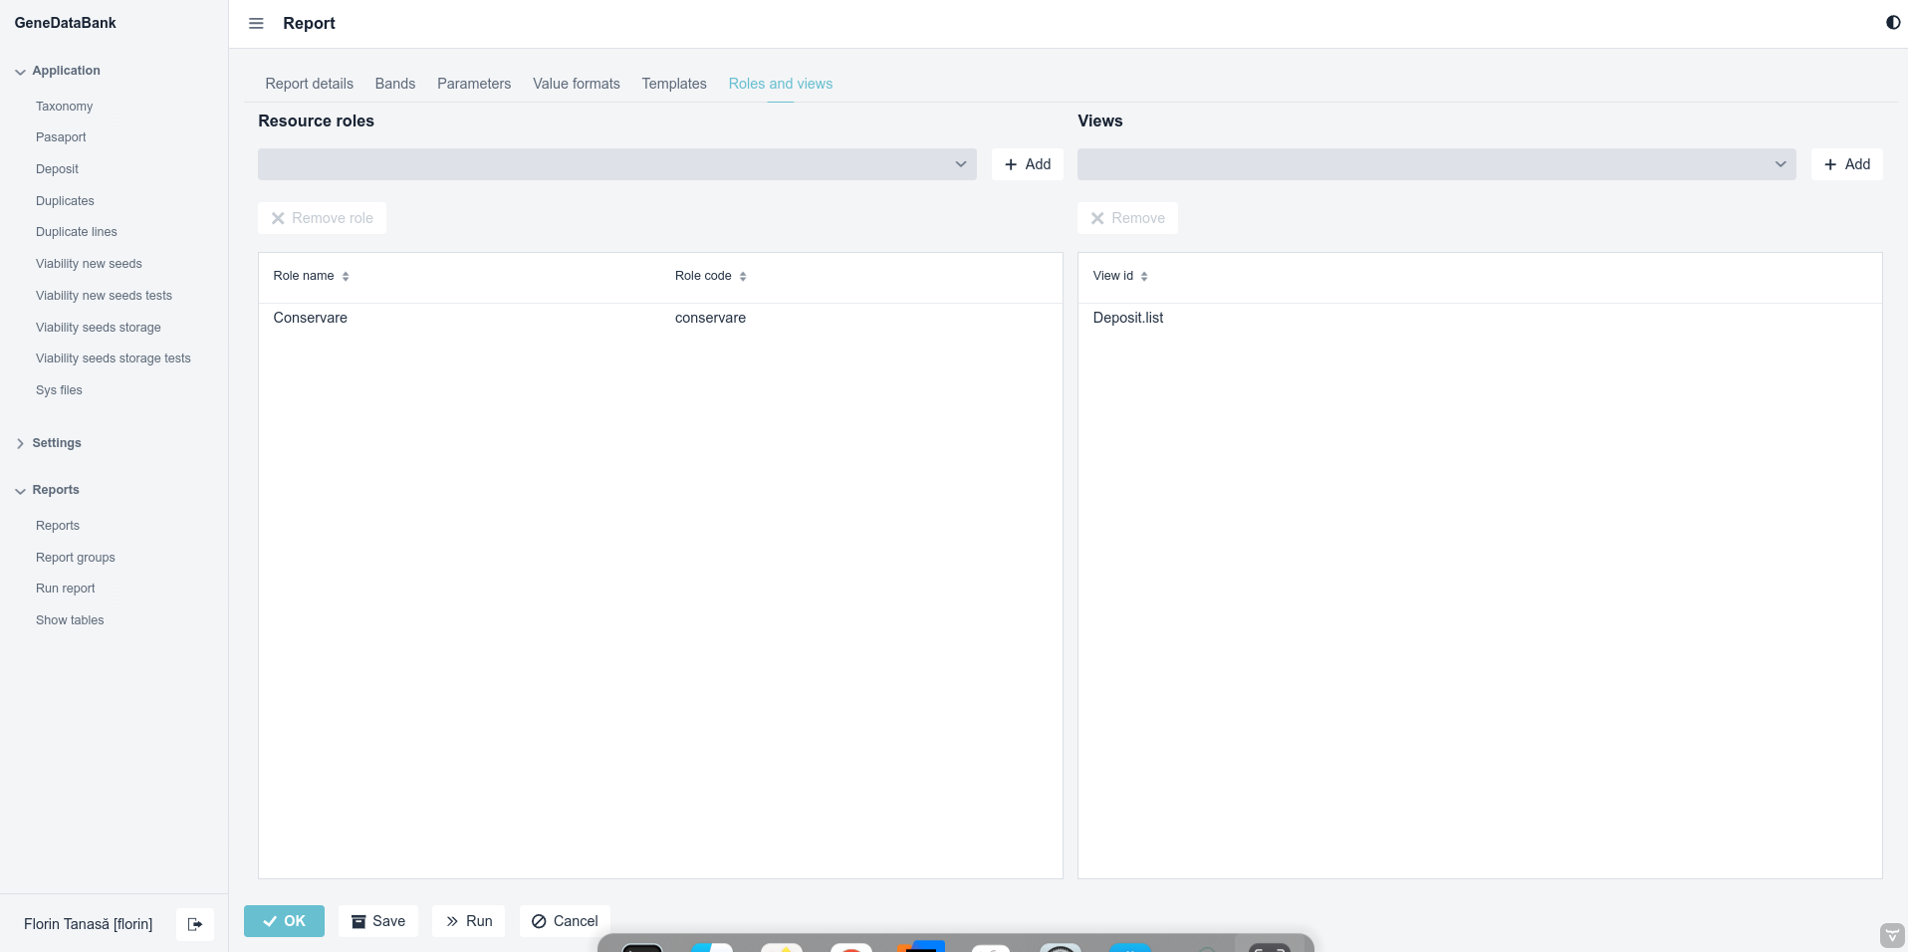Open Duplicate lines in the sidebar
Image resolution: width=1908 pixels, height=952 pixels.
[x=77, y=232]
